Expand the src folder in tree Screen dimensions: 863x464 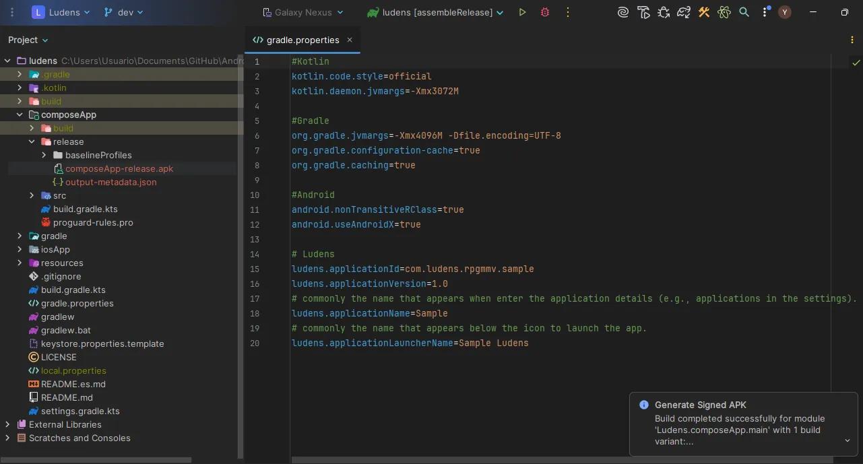pyautogui.click(x=32, y=195)
